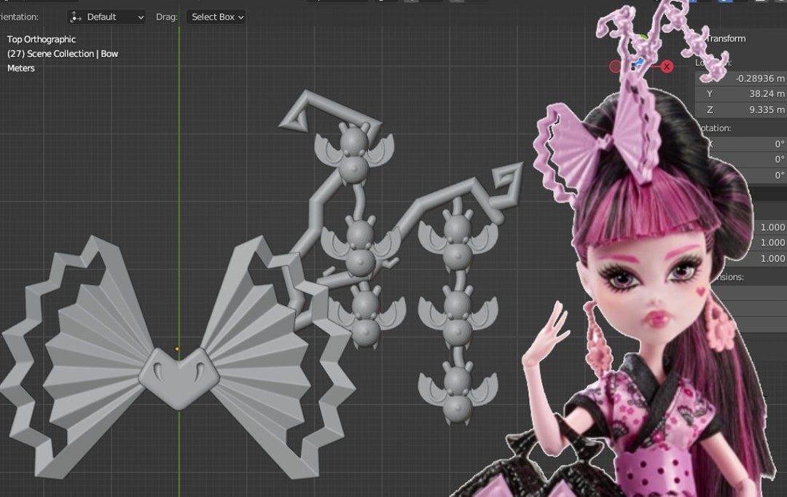Click the 'Meters' unit label

click(21, 69)
